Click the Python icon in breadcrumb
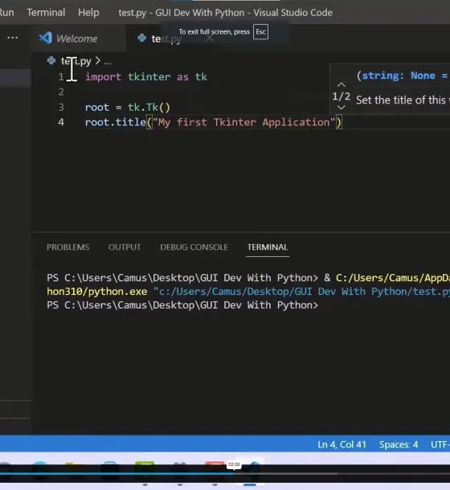The width and height of the screenshot is (450, 490). click(x=51, y=60)
